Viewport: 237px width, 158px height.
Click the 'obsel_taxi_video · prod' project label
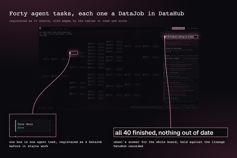pos(59,29)
